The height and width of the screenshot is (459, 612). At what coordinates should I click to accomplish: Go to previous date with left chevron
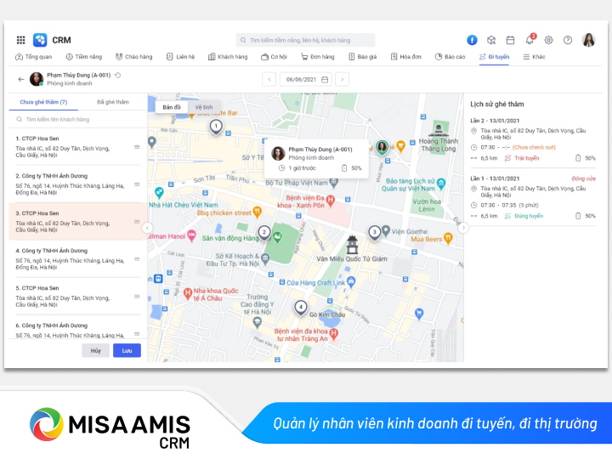269,79
